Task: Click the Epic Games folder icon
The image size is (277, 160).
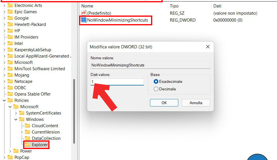Action: pyautogui.click(x=10, y=12)
